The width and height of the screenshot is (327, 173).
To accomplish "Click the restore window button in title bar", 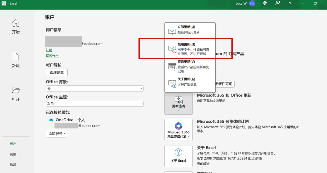I will click(315, 3).
